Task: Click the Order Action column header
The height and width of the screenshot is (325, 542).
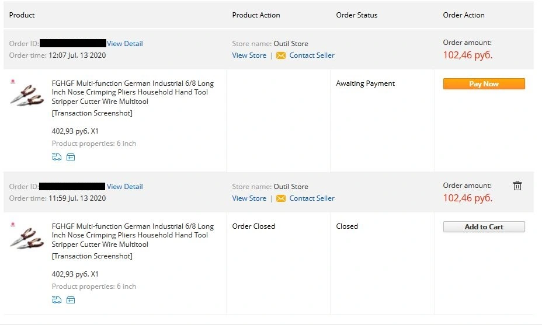Action: tap(464, 15)
